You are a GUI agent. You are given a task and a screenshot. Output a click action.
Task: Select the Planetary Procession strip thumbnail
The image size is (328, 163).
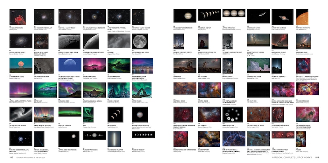point(94,136)
